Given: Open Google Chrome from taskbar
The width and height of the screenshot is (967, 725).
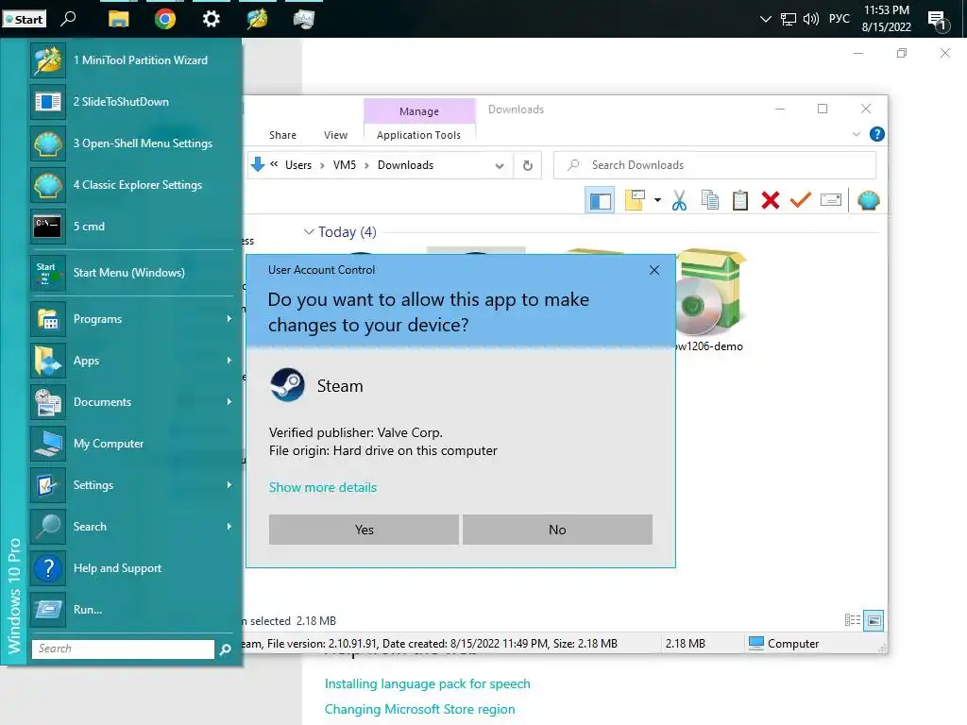Looking at the screenshot, I should 164,19.
